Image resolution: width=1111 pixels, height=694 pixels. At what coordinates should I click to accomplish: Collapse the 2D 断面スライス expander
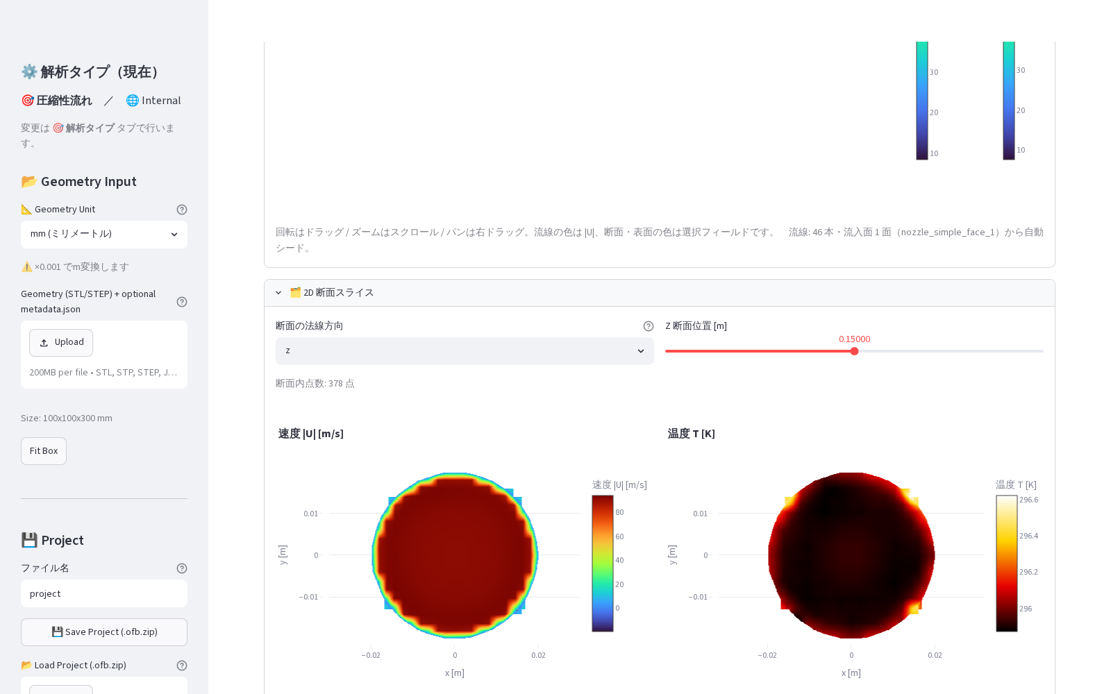pos(660,293)
